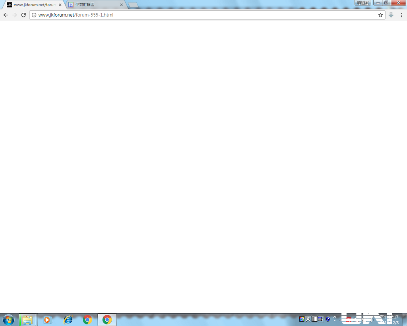
Task: Toggle the IME 'A' input mode
Action: pos(308,319)
